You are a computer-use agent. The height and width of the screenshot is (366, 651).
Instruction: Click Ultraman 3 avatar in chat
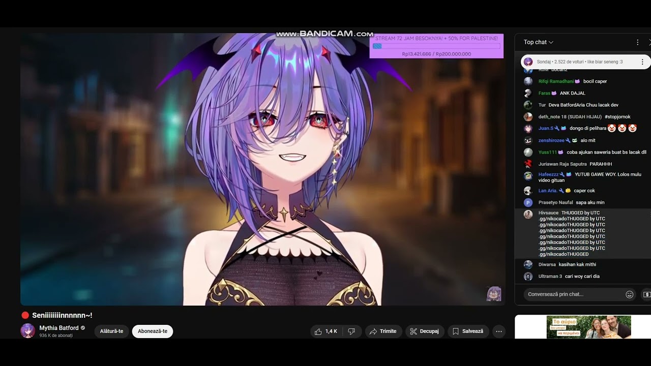click(x=528, y=277)
